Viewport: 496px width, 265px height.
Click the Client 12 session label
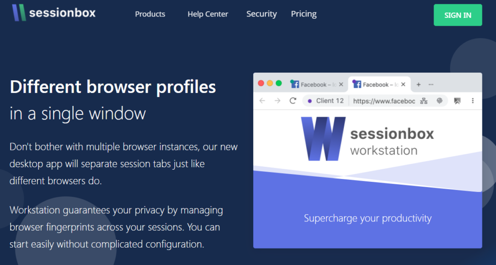(326, 101)
